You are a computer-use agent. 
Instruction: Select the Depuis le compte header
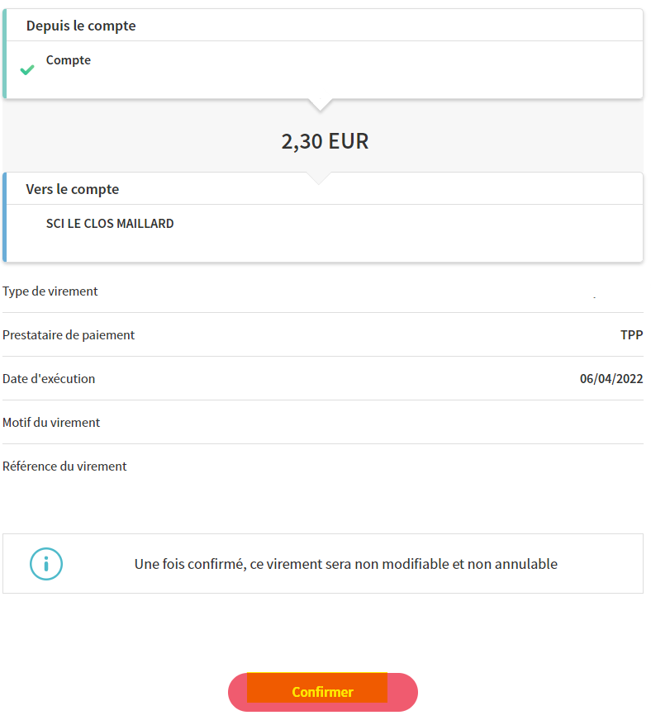pyautogui.click(x=81, y=26)
